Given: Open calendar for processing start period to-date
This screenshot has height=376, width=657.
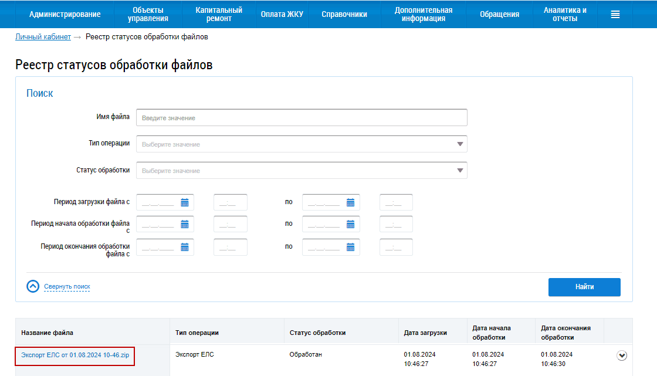Looking at the screenshot, I should [x=351, y=225].
